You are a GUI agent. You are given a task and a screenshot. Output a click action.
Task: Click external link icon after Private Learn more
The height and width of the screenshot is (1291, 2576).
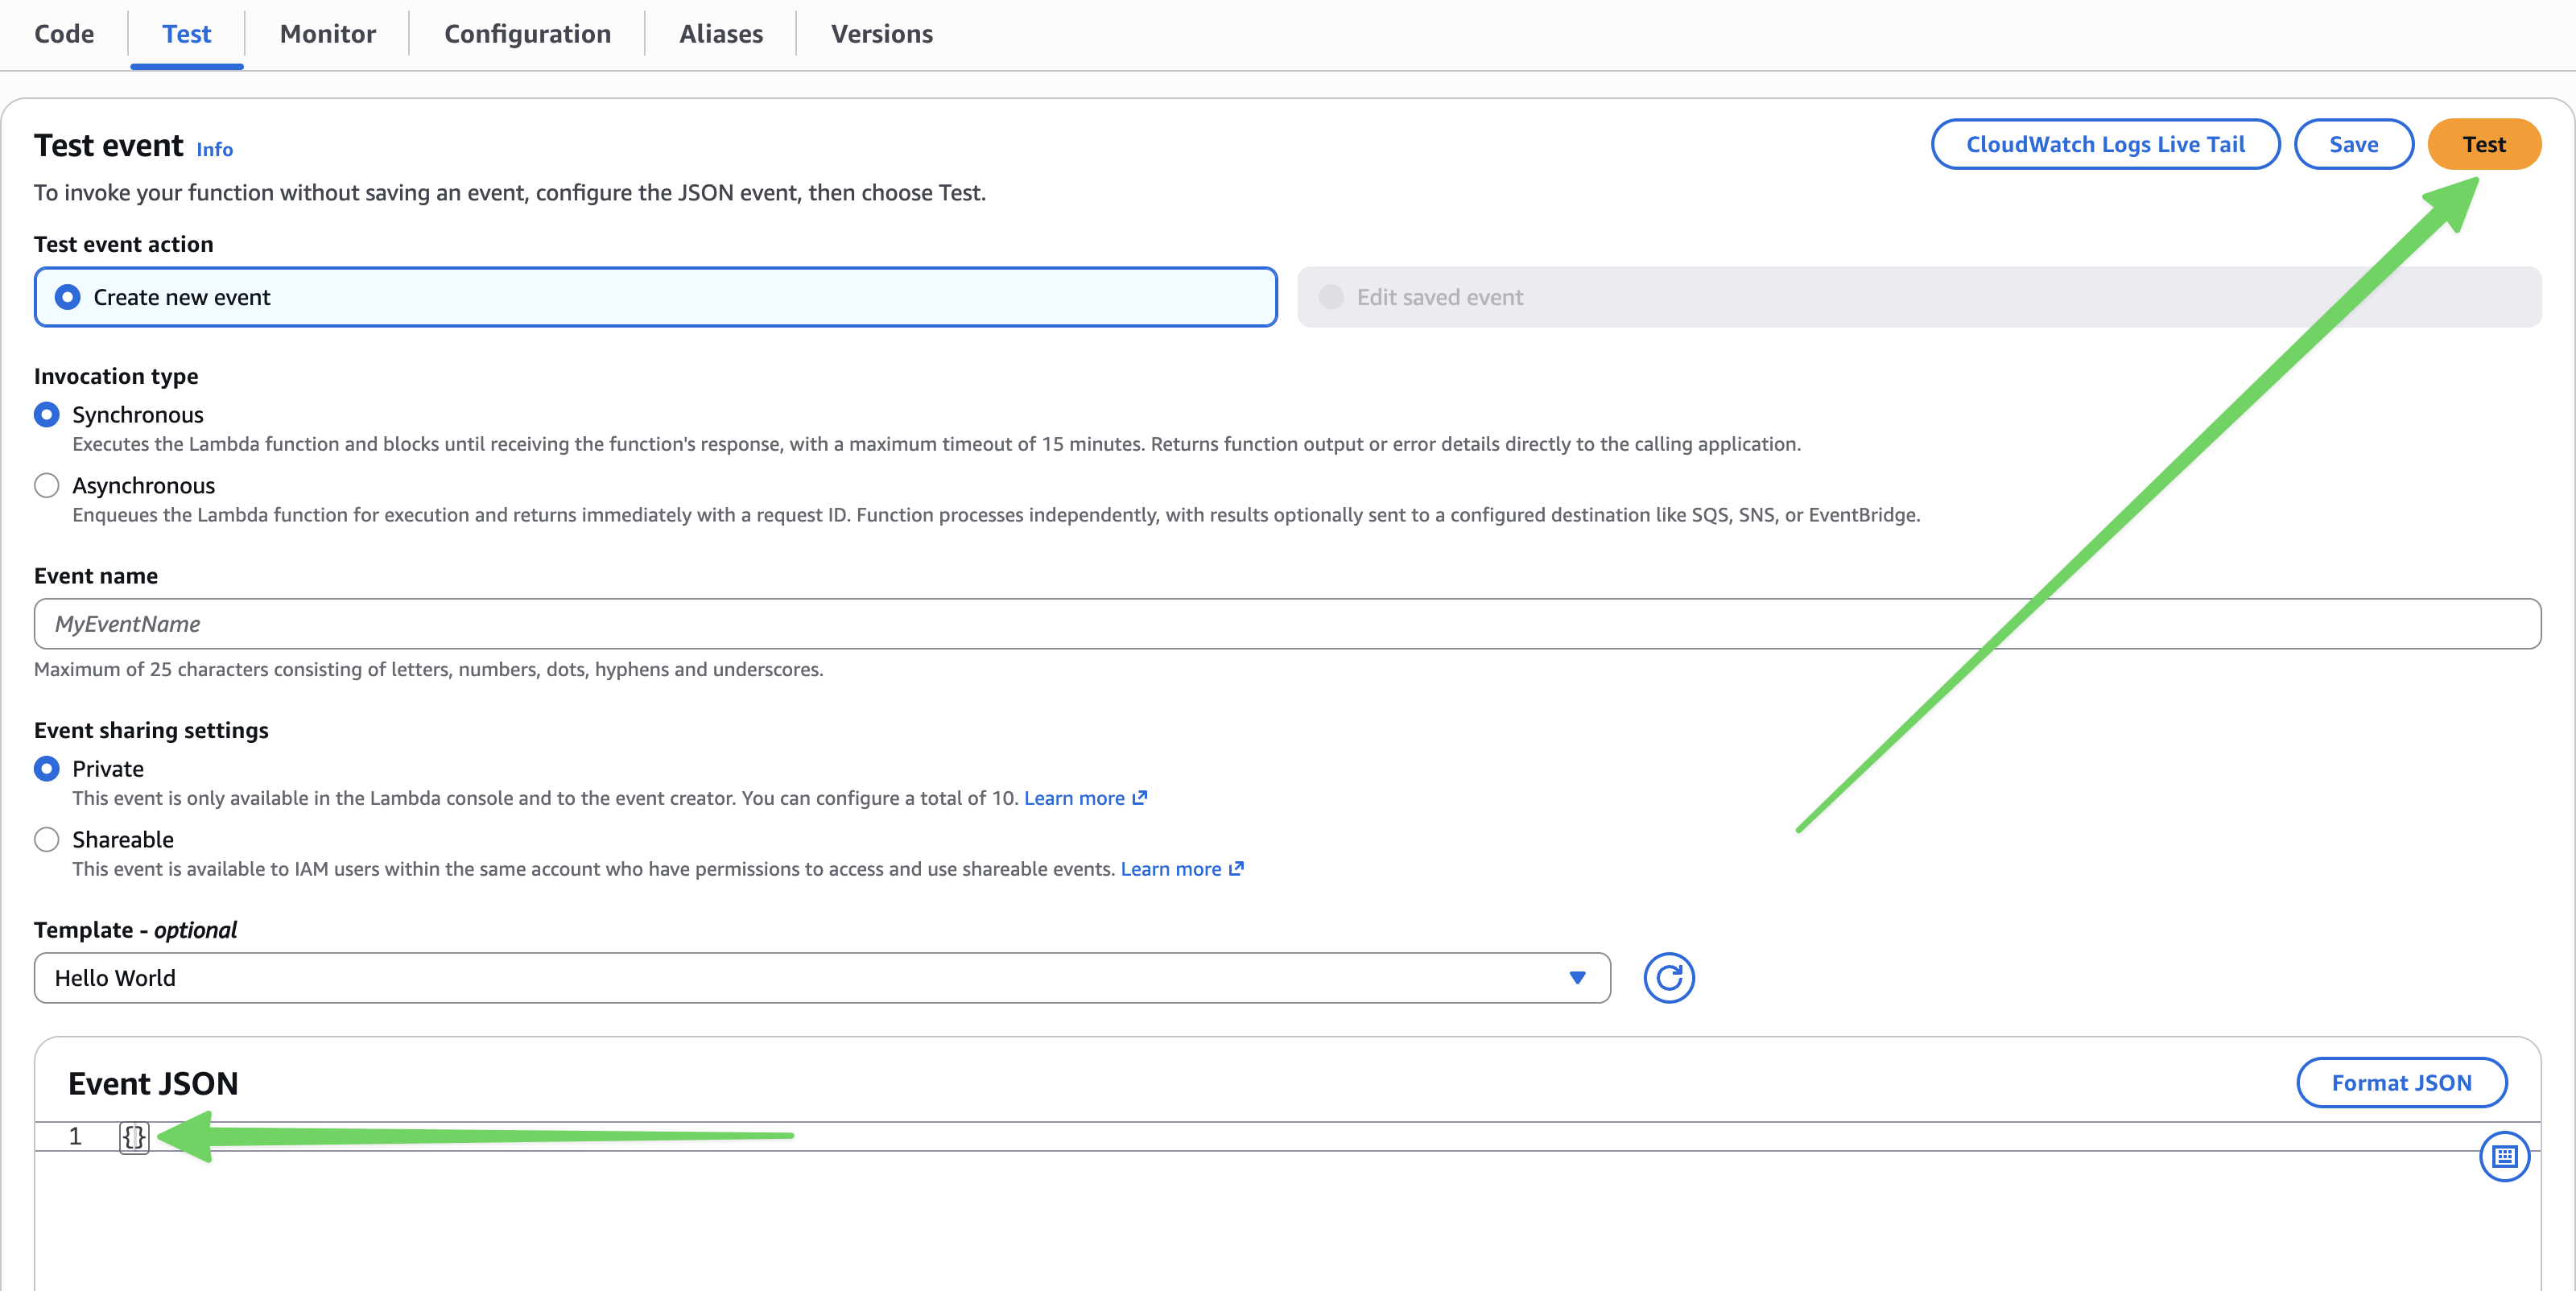tap(1139, 798)
